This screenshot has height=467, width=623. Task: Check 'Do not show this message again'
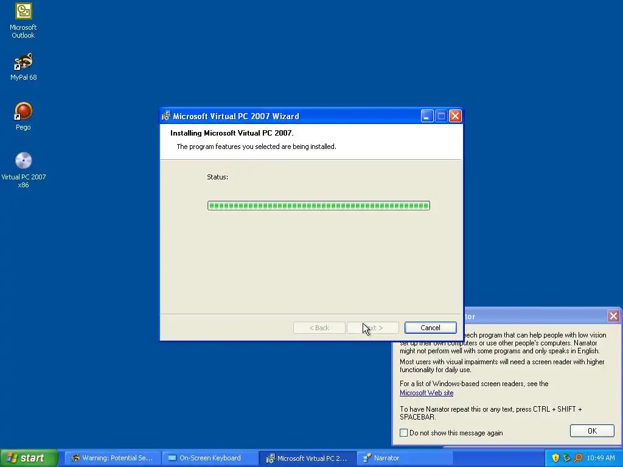click(404, 432)
